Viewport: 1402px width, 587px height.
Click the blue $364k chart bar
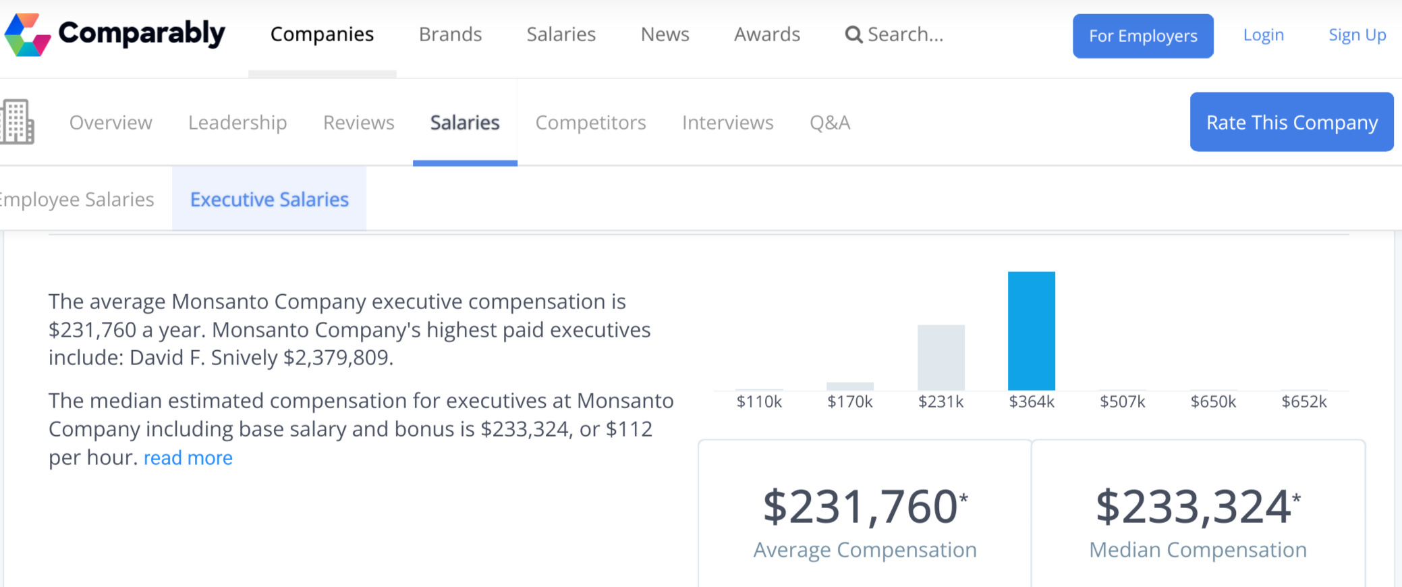(1031, 331)
